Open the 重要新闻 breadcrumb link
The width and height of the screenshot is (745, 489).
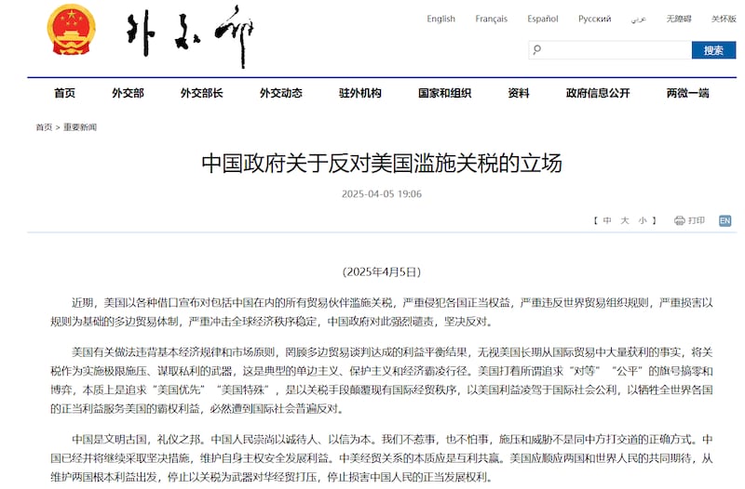pos(80,126)
